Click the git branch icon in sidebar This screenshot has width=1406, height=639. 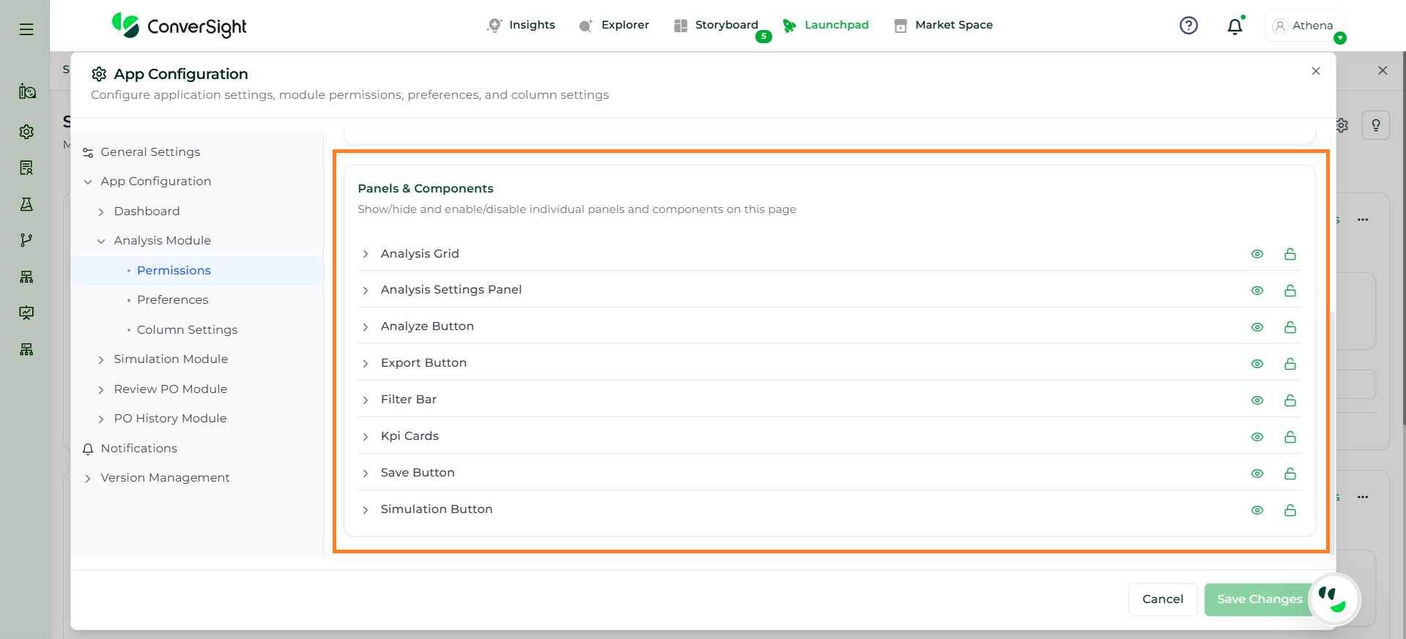pyautogui.click(x=26, y=240)
